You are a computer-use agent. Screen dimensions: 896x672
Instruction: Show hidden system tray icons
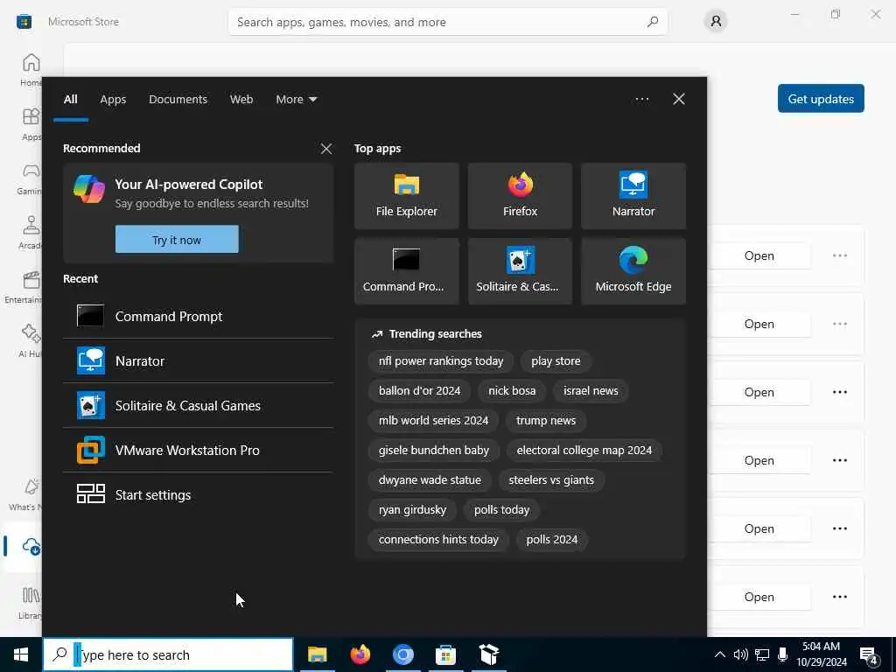point(720,654)
